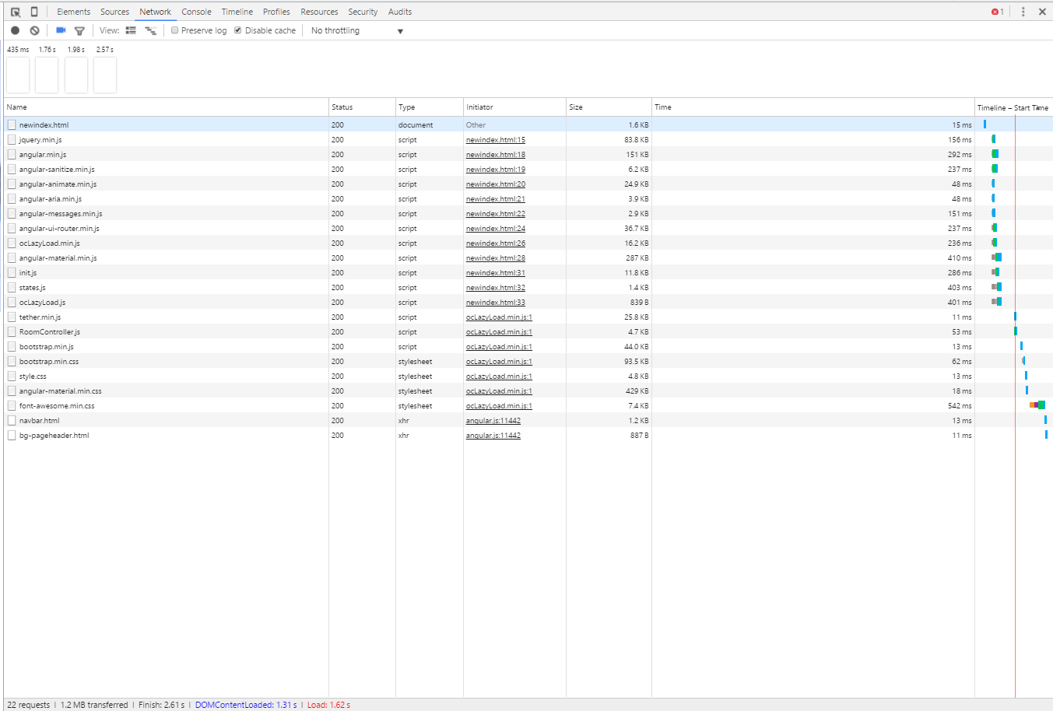Clear the network log with the ban icon
Image resolution: width=1053 pixels, height=711 pixels.
coord(34,30)
